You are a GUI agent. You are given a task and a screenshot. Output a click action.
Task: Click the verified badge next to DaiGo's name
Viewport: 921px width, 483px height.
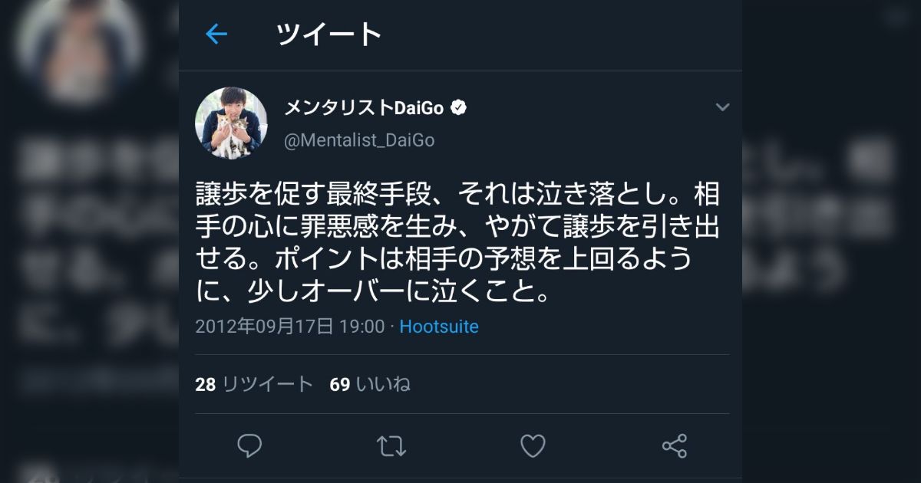458,108
